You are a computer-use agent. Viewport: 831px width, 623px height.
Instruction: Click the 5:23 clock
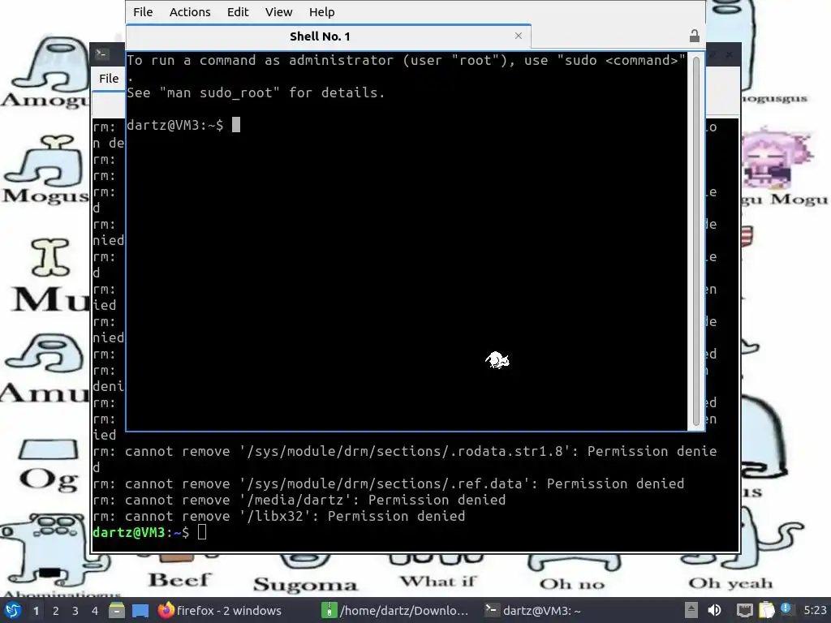tap(815, 610)
